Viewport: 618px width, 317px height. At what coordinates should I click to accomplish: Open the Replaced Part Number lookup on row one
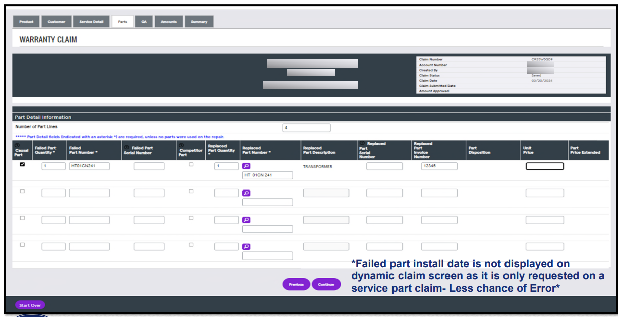(x=246, y=166)
